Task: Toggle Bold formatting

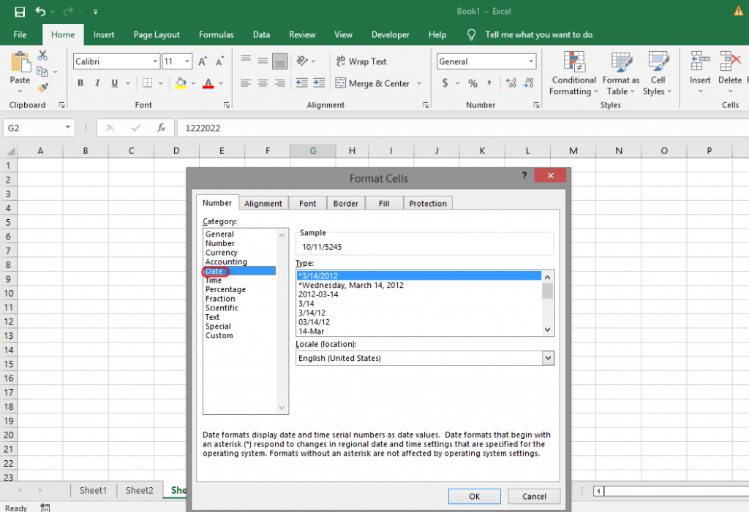Action: [80, 83]
